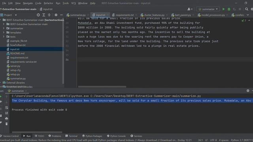This screenshot has width=253, height=142.
Task: Toggle soft-wrap in Run console
Action: pyautogui.click(x=6, y=108)
